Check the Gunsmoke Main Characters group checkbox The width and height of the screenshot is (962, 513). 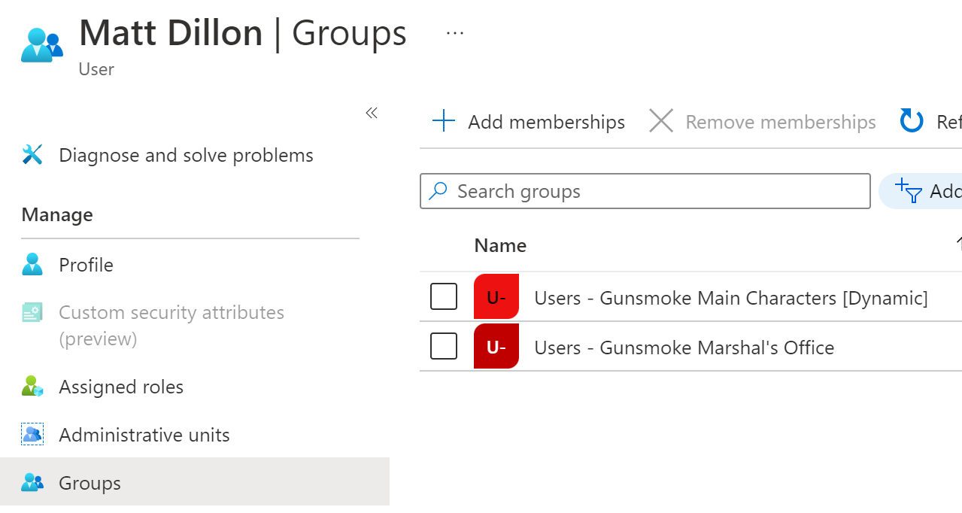[443, 296]
